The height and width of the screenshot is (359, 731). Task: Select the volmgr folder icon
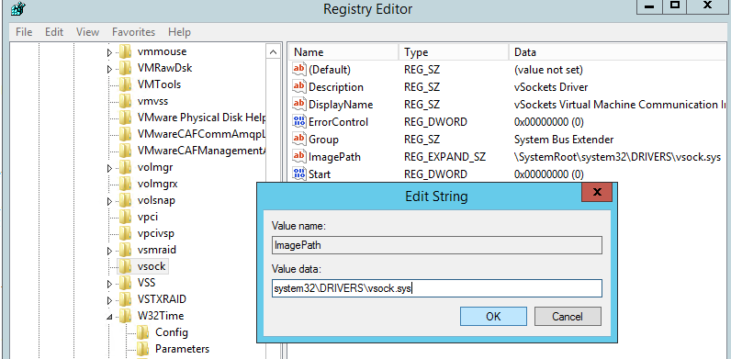pyautogui.click(x=125, y=167)
